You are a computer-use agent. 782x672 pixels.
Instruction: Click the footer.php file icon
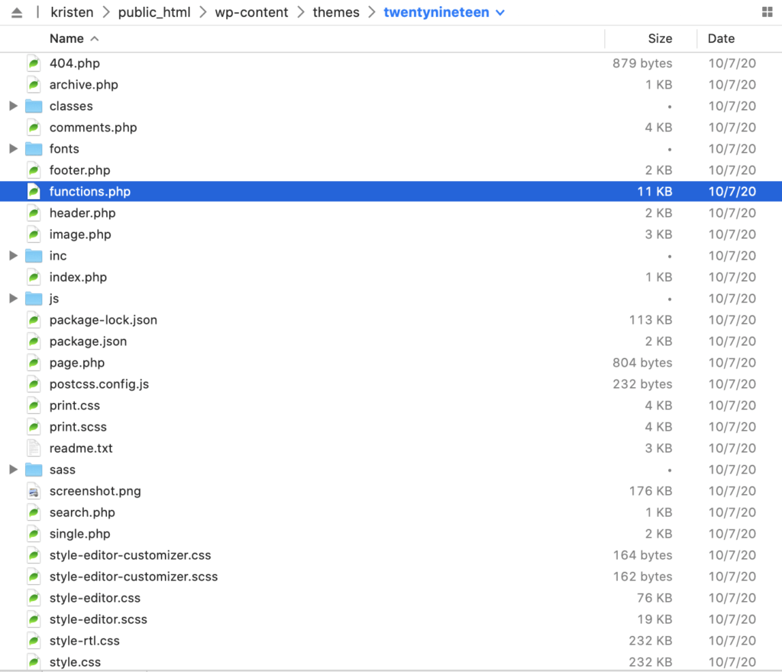34,170
